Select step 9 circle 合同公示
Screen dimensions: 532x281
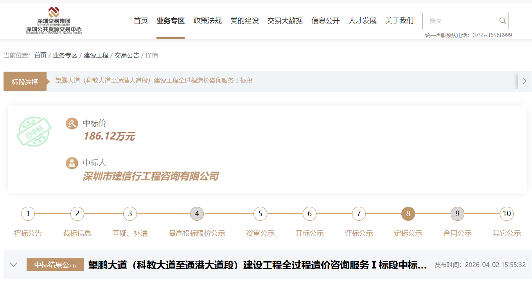point(457,214)
